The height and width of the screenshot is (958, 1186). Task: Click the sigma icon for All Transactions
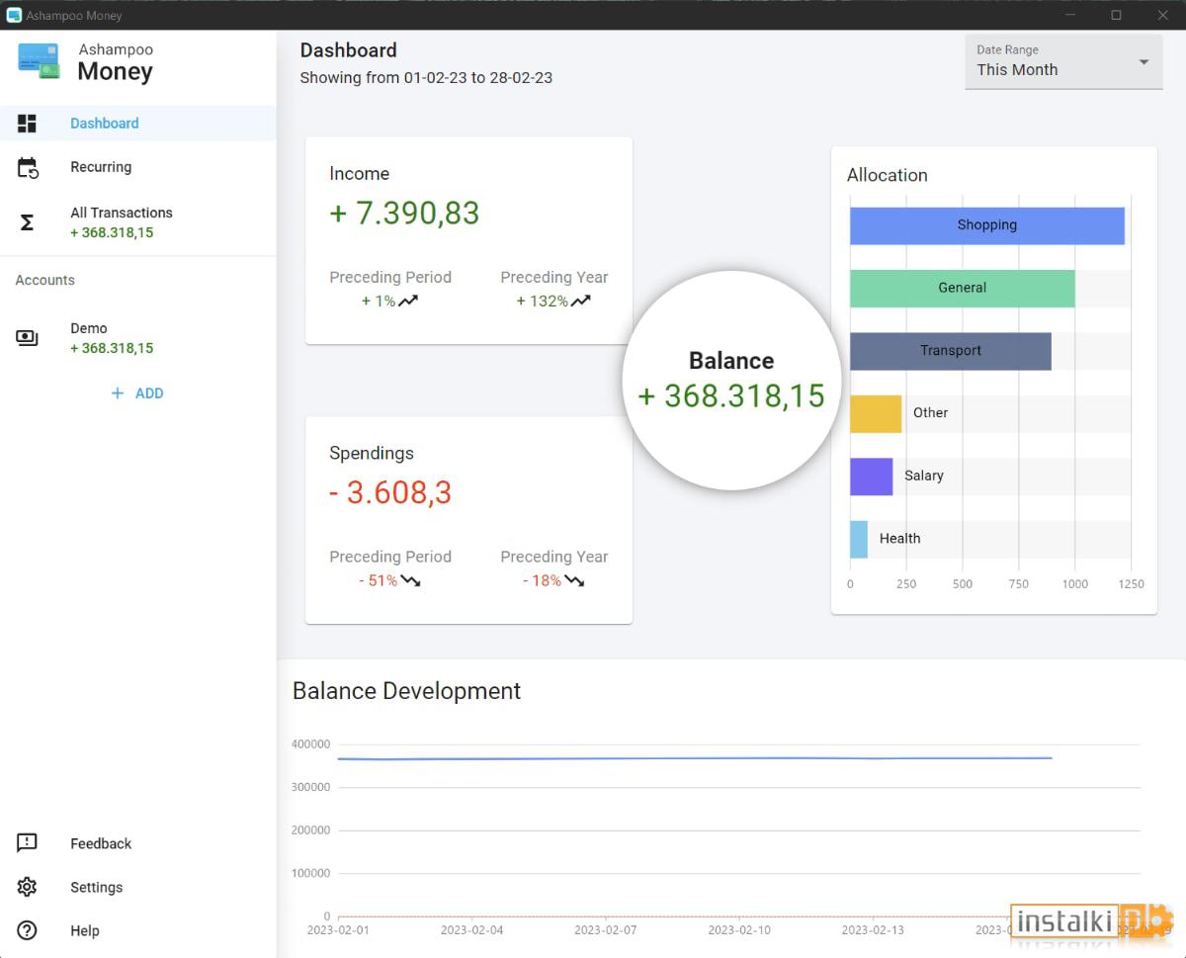pyautogui.click(x=27, y=222)
